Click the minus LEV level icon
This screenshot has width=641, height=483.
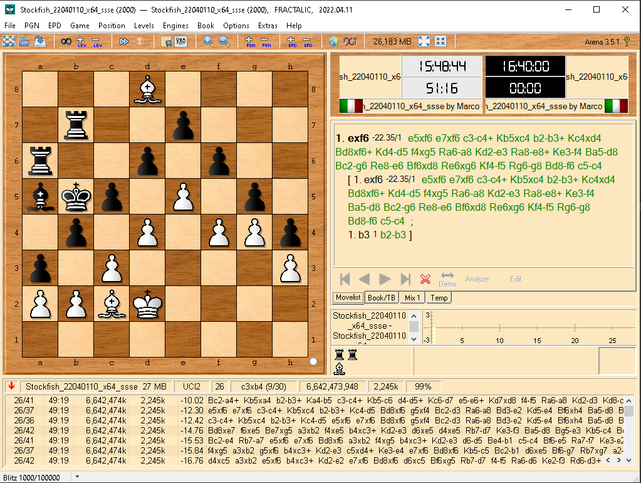point(97,41)
